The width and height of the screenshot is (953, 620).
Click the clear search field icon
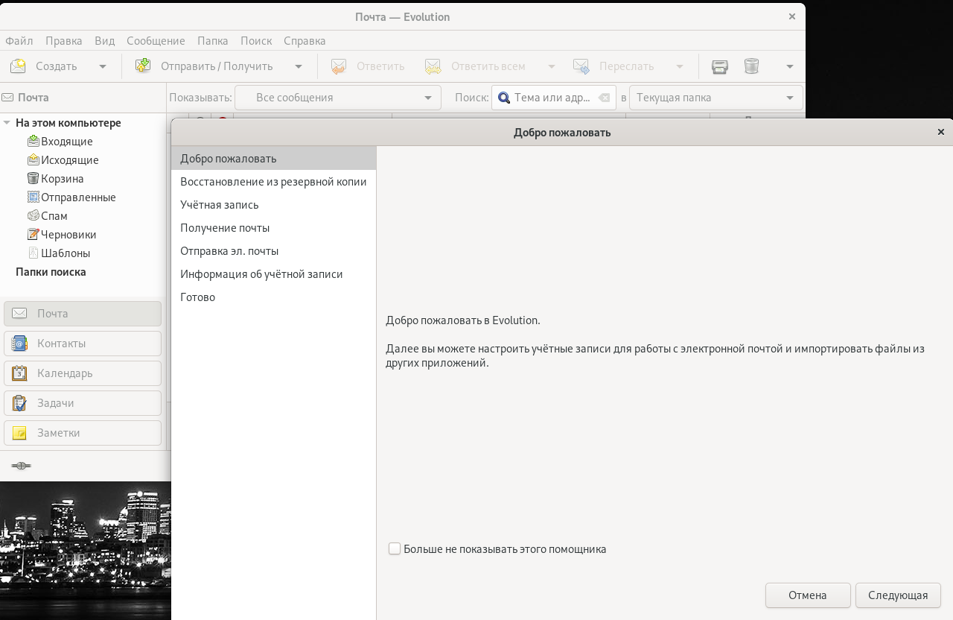[x=604, y=98]
